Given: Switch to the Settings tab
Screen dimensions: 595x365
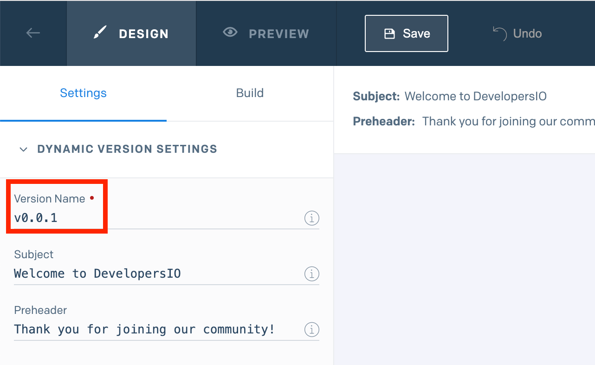Looking at the screenshot, I should (84, 93).
